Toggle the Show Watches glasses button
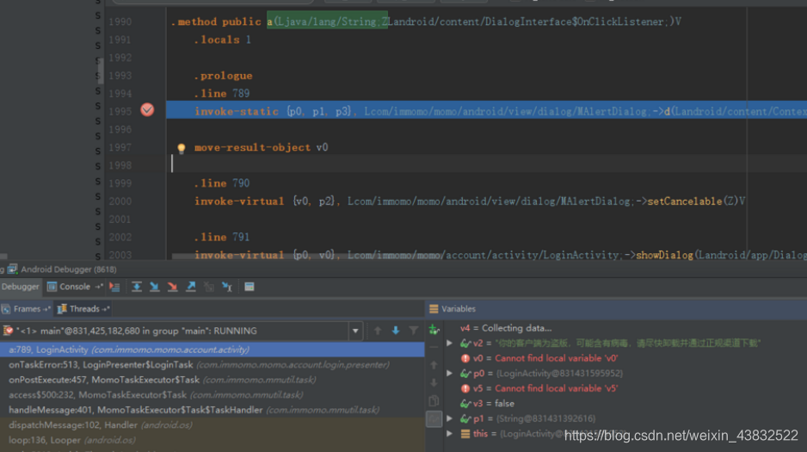The image size is (807, 452). pyautogui.click(x=434, y=419)
